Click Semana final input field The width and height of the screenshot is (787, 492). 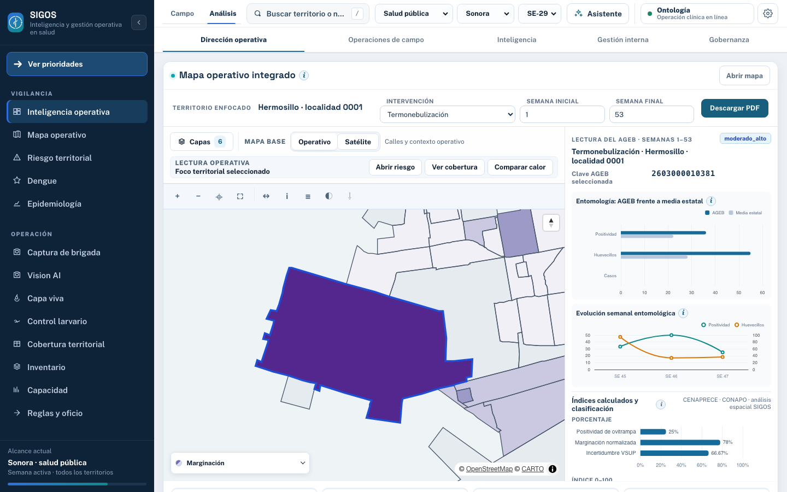651,114
